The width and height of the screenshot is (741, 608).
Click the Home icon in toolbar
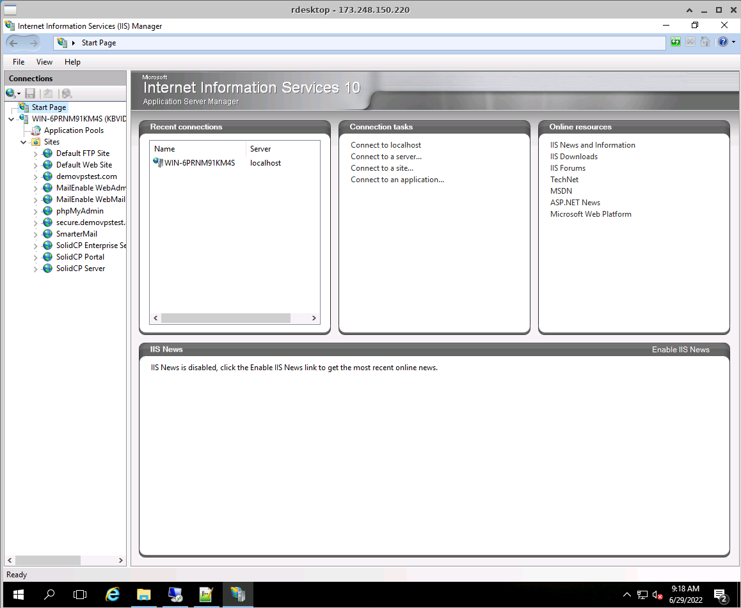(x=705, y=42)
